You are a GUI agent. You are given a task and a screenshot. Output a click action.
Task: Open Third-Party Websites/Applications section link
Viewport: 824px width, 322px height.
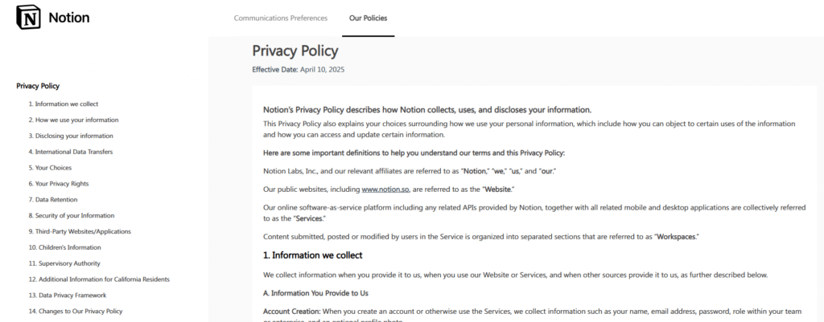tap(80, 231)
